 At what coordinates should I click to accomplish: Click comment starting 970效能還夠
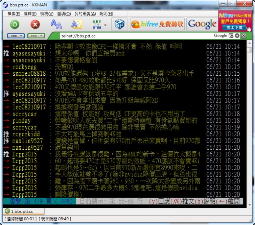(x=125, y=73)
